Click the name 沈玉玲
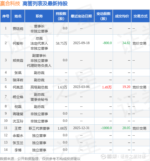Viewport: 150px width, 161px height. pyautogui.click(x=18, y=121)
